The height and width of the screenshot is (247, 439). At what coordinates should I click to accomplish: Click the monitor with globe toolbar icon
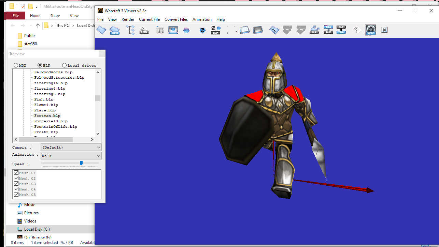pyautogui.click(x=173, y=30)
